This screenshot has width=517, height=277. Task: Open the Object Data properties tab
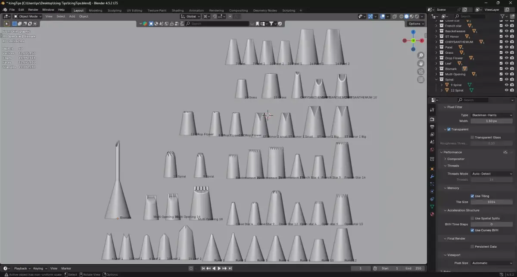coord(432,206)
